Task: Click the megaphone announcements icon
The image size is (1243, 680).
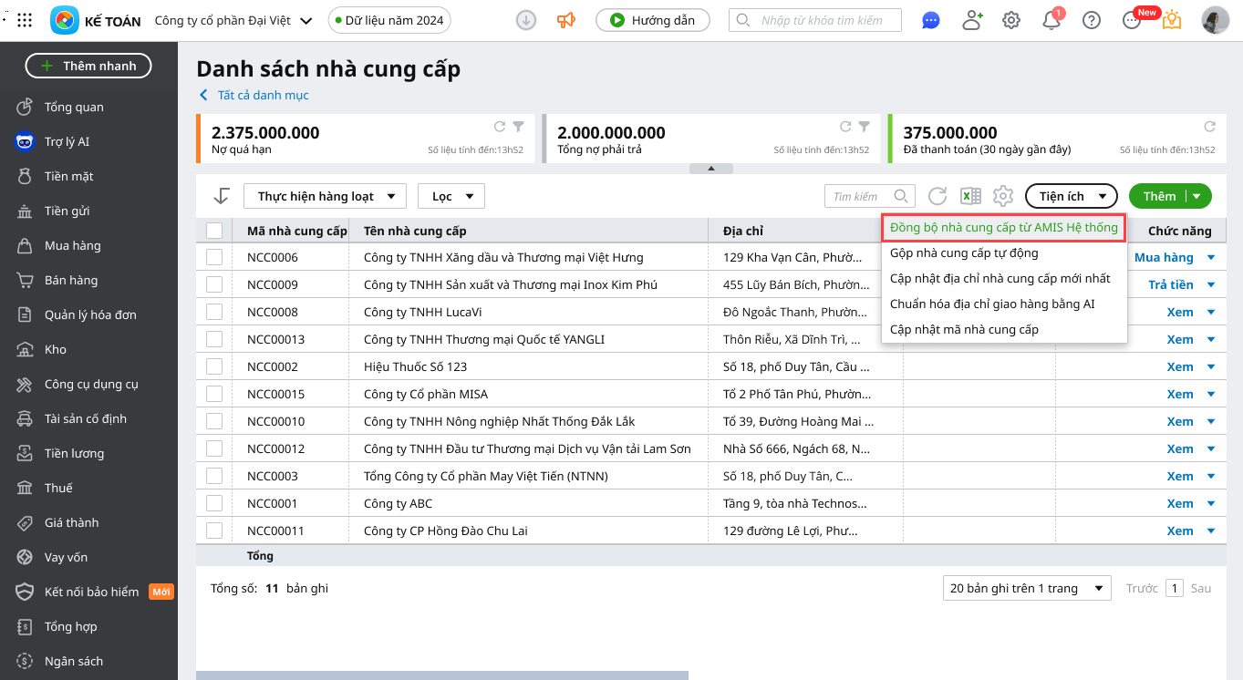Action: tap(566, 20)
